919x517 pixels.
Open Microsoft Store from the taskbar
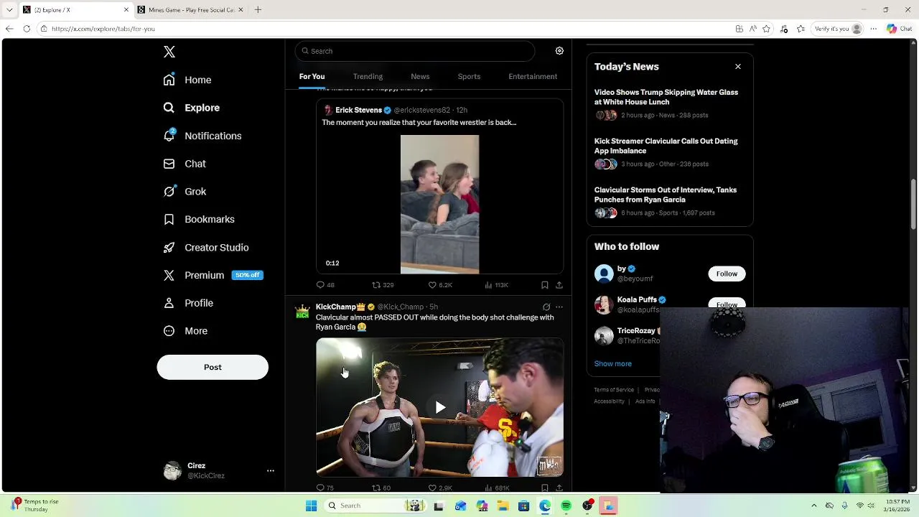coord(524,506)
